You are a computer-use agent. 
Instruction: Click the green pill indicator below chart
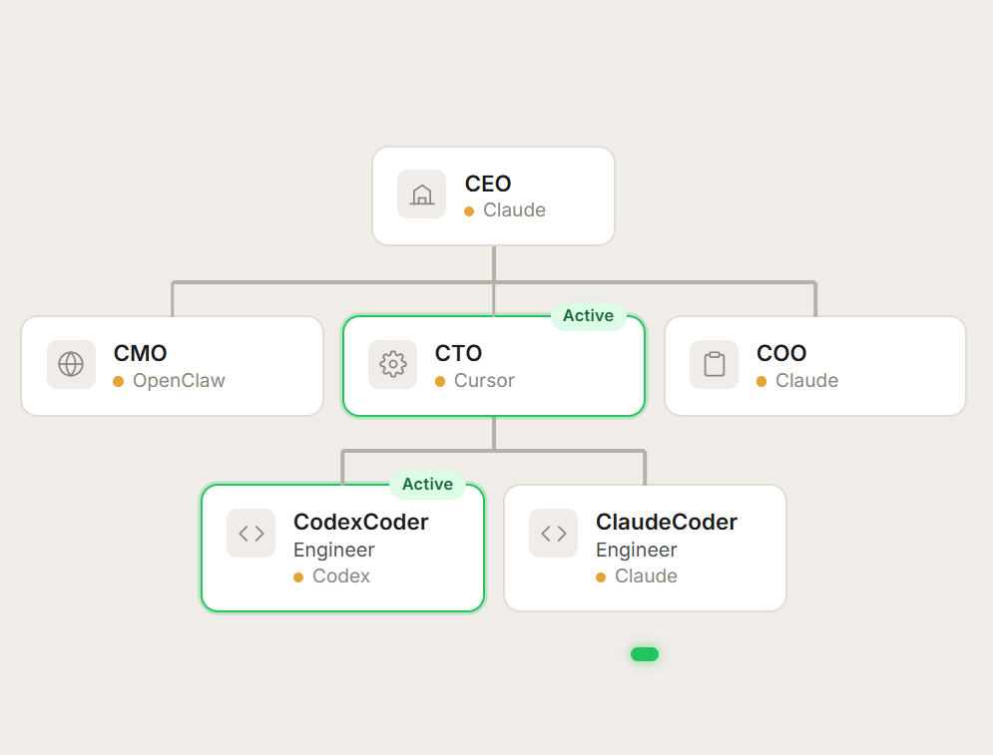[645, 654]
